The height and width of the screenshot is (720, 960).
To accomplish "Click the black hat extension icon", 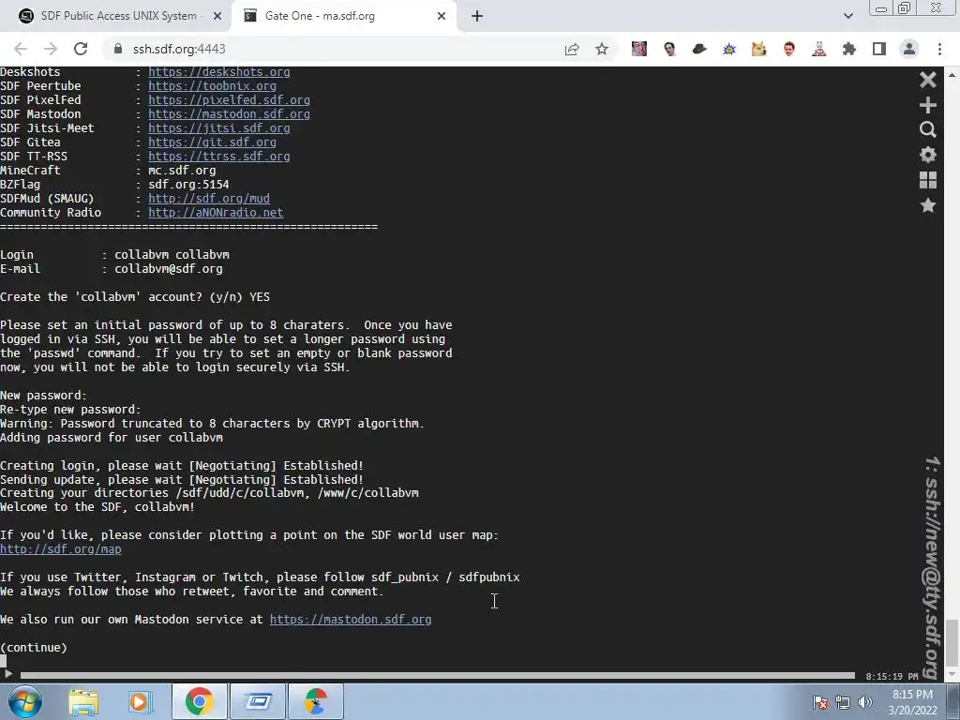I will coord(699,49).
